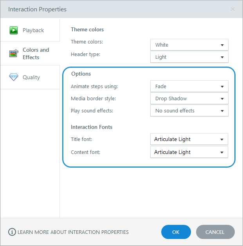
Task: Click the CANCEL button
Action: coord(215,232)
